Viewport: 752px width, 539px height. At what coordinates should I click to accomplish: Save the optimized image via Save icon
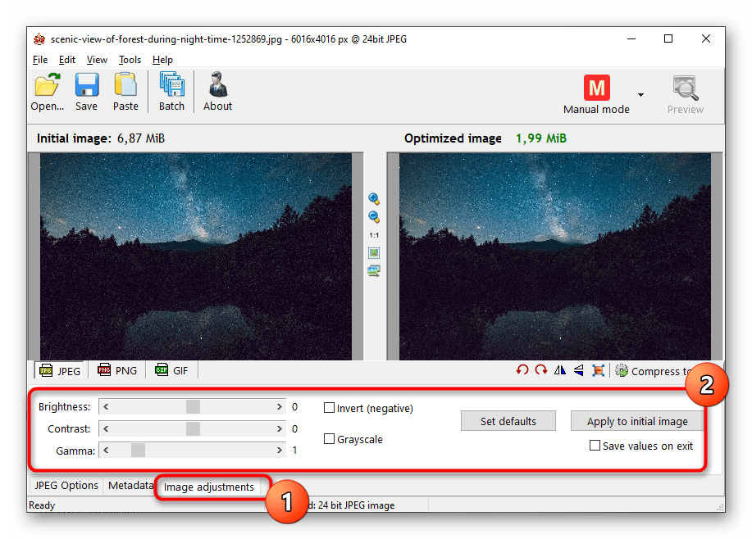[x=86, y=93]
